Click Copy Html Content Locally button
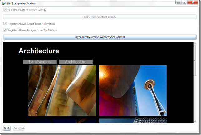201x135 pixels. click(x=100, y=17)
